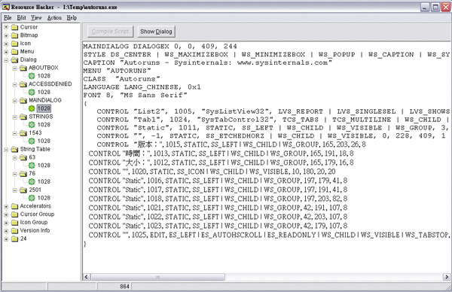Click the 1543 dialog folder icon
This screenshot has height=292, width=452.
tap(23, 133)
